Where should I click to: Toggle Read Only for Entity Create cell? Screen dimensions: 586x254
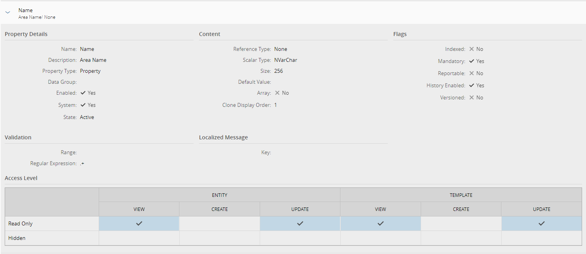pyautogui.click(x=219, y=223)
